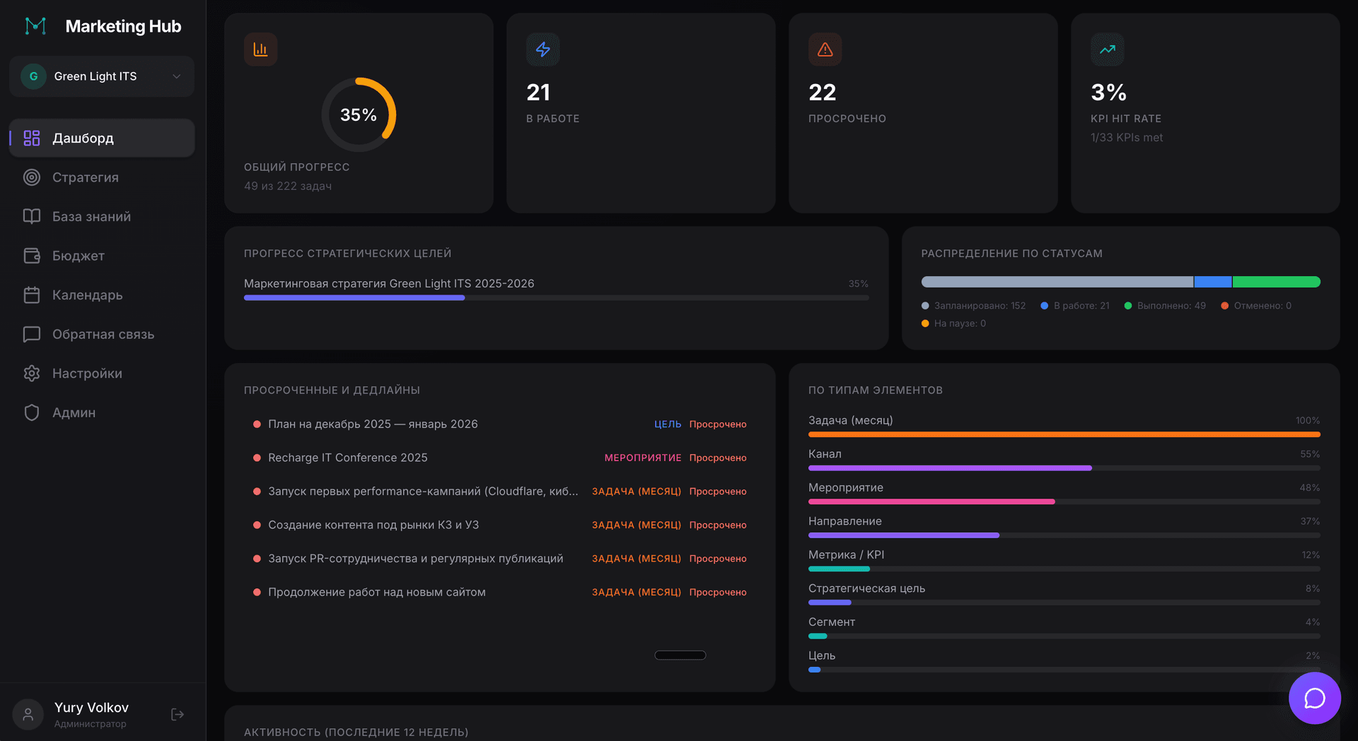Click the lightning bolt icon above 21
The width and height of the screenshot is (1358, 741).
[542, 49]
